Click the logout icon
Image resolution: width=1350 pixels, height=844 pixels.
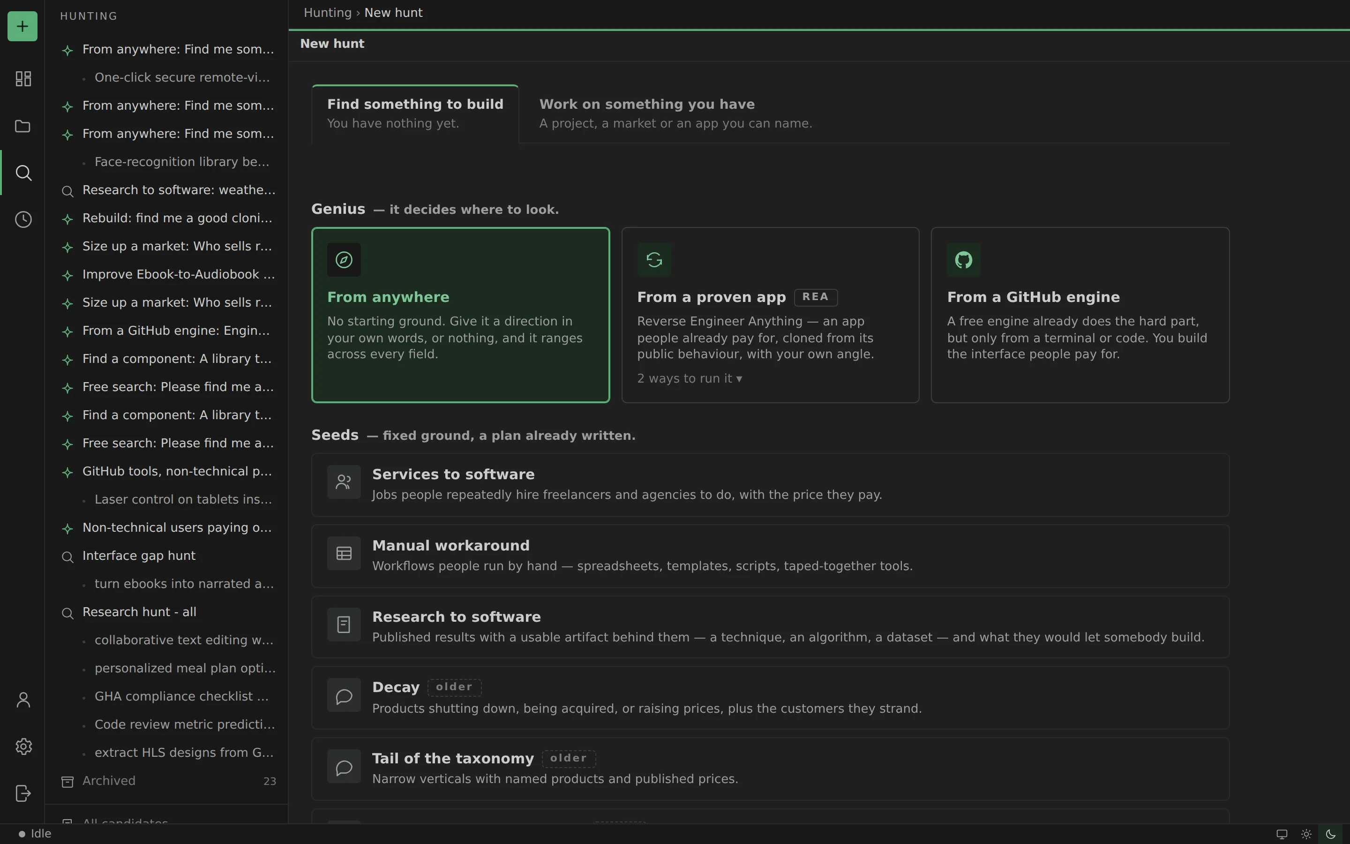pos(23,793)
